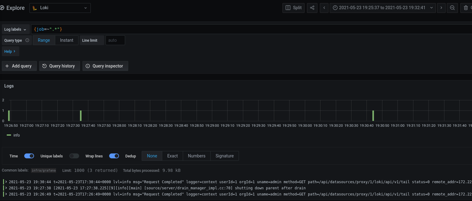Viewport: 472px width, 201px height.
Task: Click the histogram bar at 19:26:50
Action: click(x=9, y=116)
